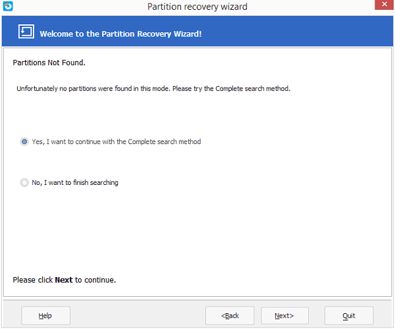Close the Partition recovery wizard window
Image resolution: width=395 pixels, height=329 pixels.
point(384,5)
